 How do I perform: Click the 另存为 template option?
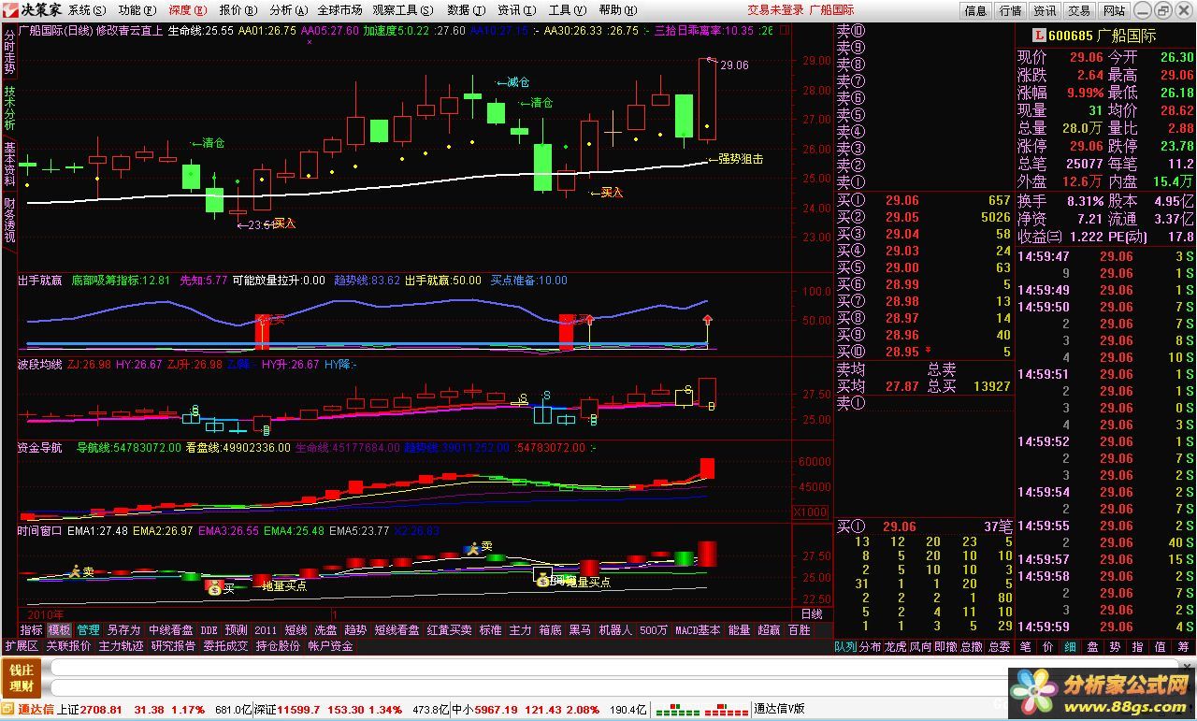123,630
